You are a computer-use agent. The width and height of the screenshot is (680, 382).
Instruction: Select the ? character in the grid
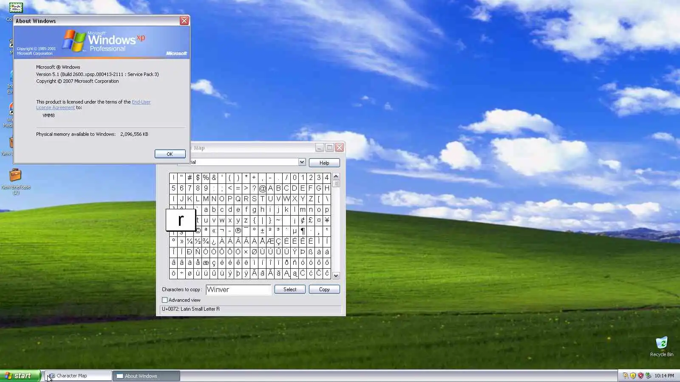pos(254,188)
